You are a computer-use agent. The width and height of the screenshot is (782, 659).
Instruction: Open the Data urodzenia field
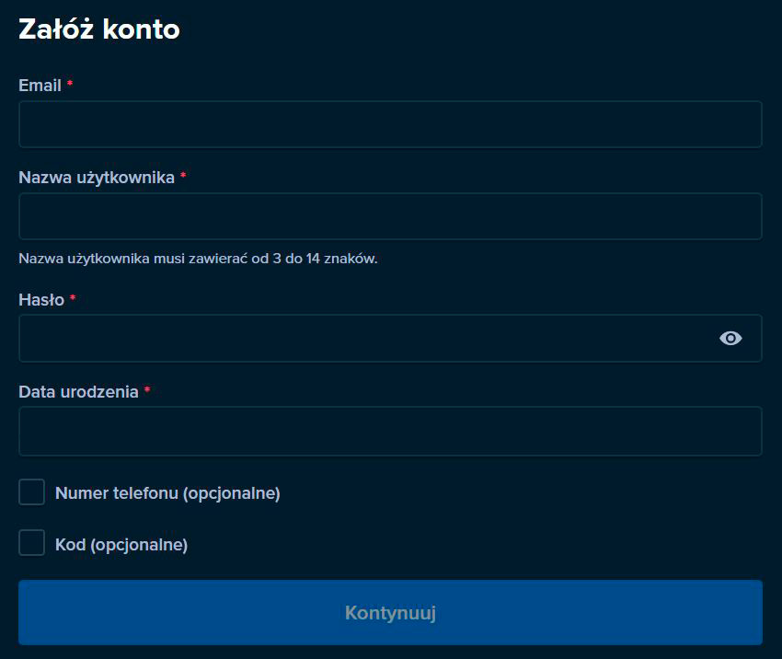click(x=390, y=431)
